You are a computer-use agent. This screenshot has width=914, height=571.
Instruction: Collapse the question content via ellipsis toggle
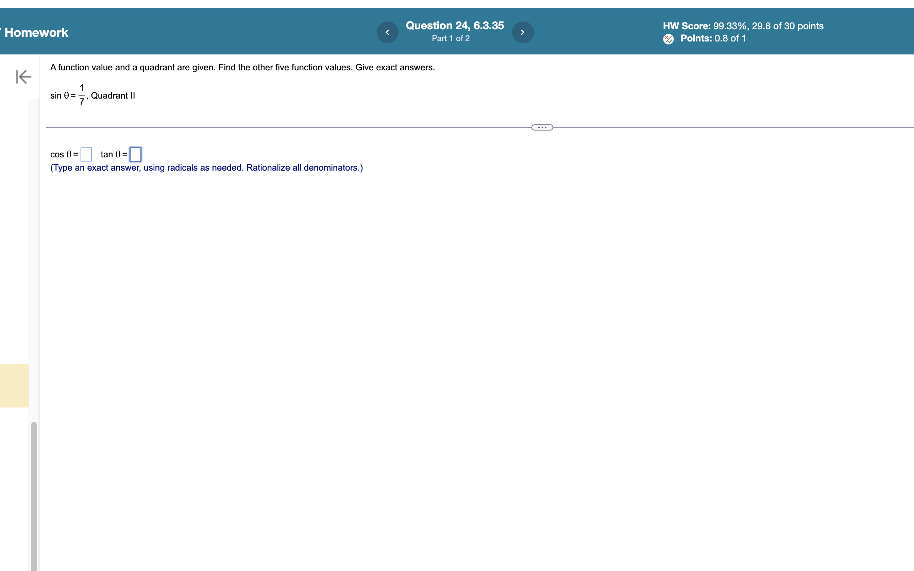[x=542, y=127]
